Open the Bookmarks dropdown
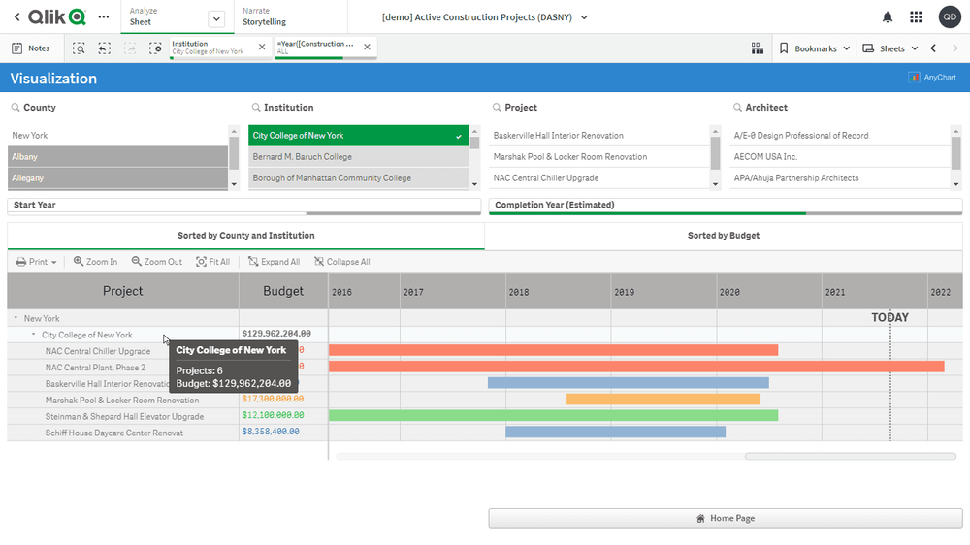Viewport: 970px width, 545px height. [x=815, y=48]
